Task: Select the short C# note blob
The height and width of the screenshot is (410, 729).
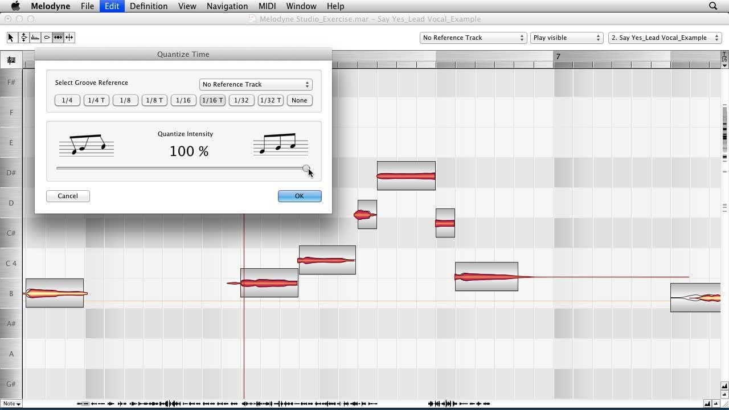Action: [x=445, y=223]
